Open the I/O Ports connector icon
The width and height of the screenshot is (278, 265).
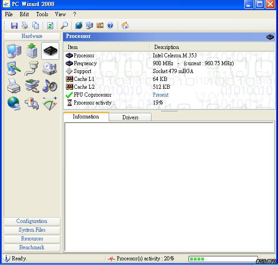32,68
